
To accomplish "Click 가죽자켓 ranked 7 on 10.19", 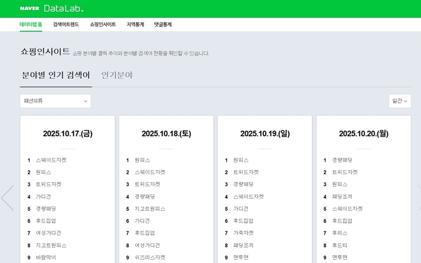I will pos(243,233).
